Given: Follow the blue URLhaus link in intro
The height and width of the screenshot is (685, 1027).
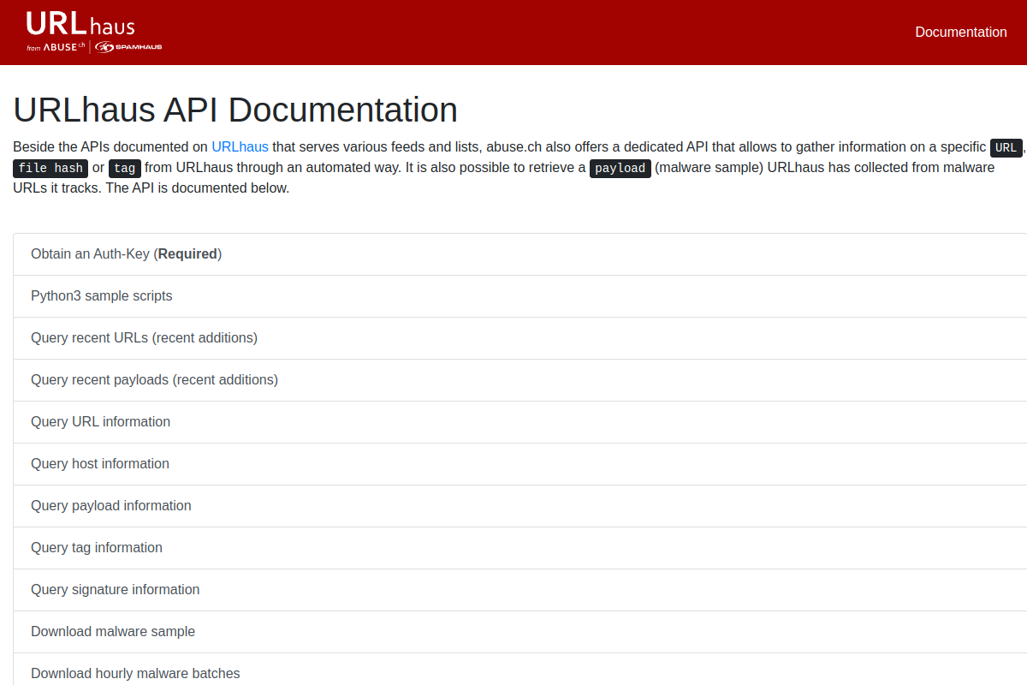Looking at the screenshot, I should [x=240, y=146].
